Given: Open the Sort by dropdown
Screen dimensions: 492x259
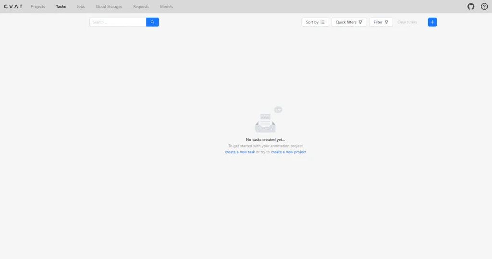Looking at the screenshot, I should (315, 22).
